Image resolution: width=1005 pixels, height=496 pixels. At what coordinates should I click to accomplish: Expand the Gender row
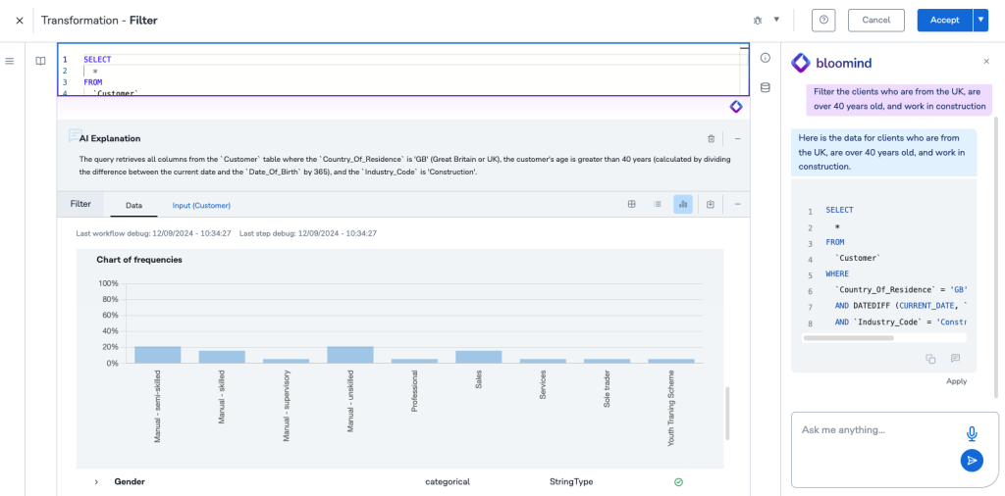click(96, 482)
